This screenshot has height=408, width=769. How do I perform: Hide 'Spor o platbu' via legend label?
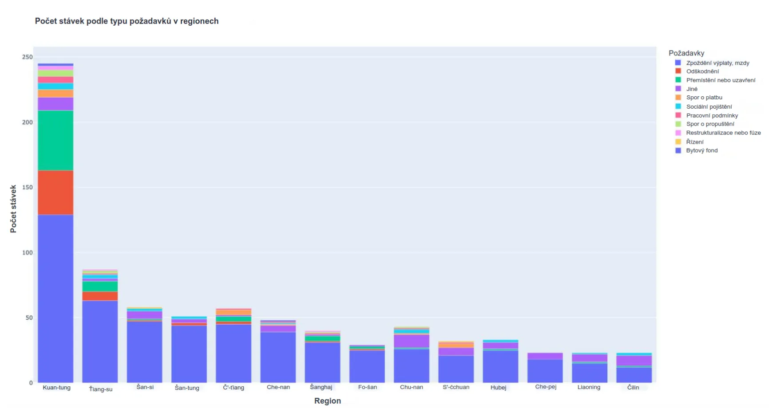click(704, 98)
